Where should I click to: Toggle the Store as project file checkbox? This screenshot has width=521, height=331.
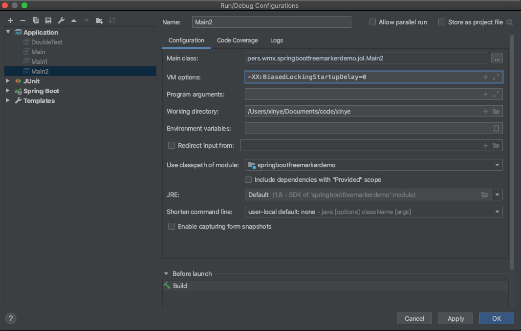pos(442,22)
